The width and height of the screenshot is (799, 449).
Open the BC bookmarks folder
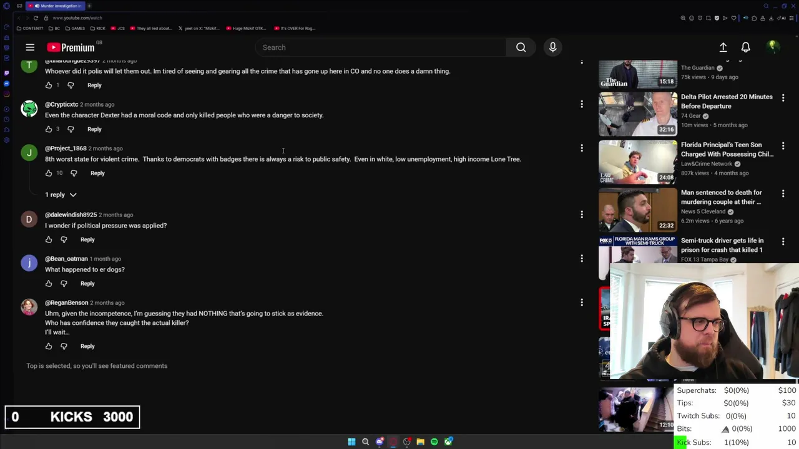pyautogui.click(x=54, y=28)
